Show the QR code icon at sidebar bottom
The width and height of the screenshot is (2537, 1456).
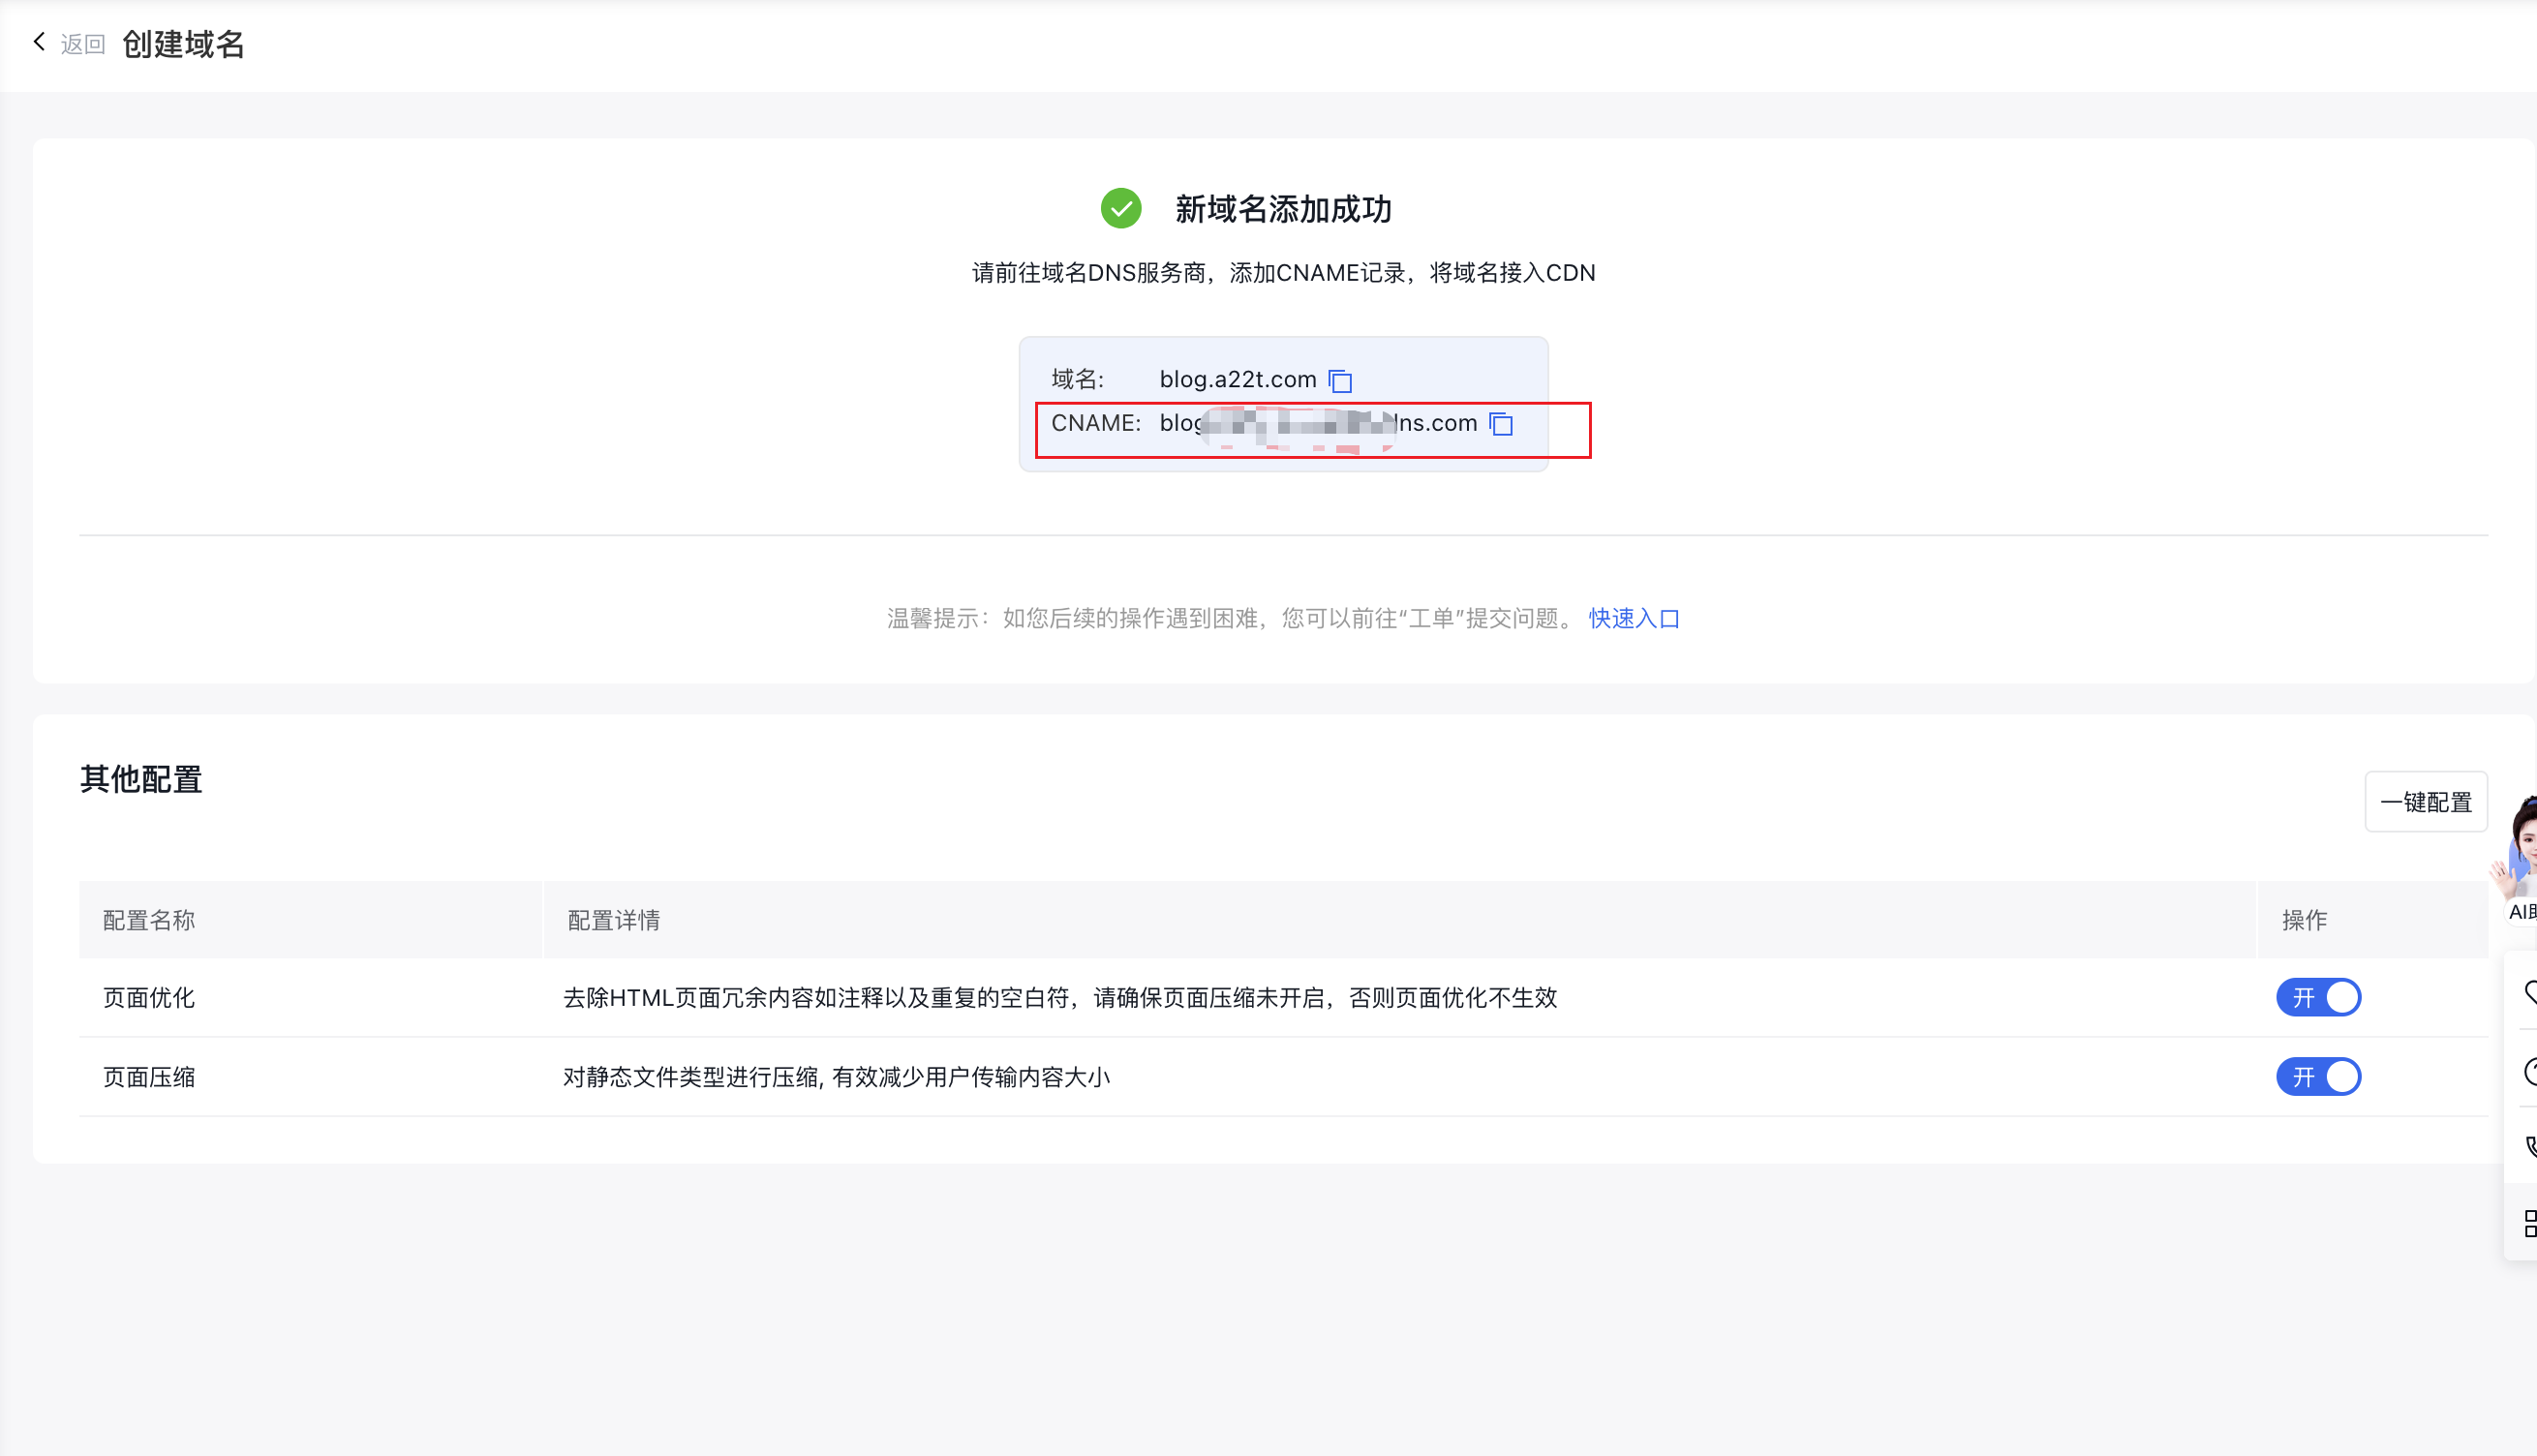point(2532,1220)
